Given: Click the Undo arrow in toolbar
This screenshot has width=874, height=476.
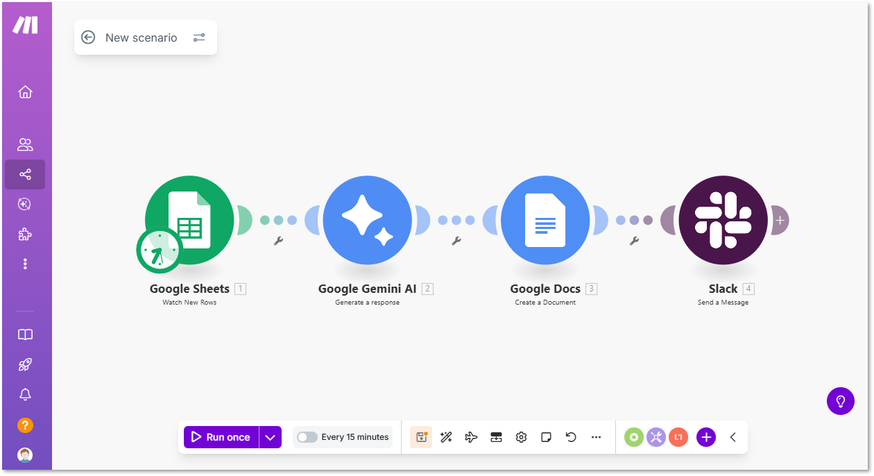Looking at the screenshot, I should click(571, 437).
